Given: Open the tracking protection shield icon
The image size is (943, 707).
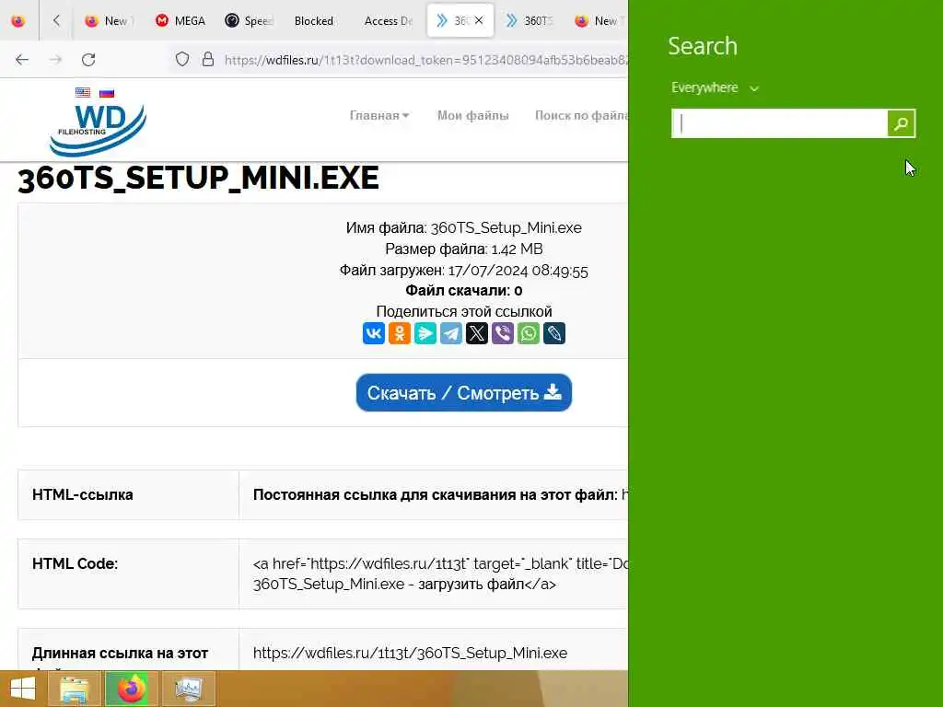Looking at the screenshot, I should coord(182,59).
